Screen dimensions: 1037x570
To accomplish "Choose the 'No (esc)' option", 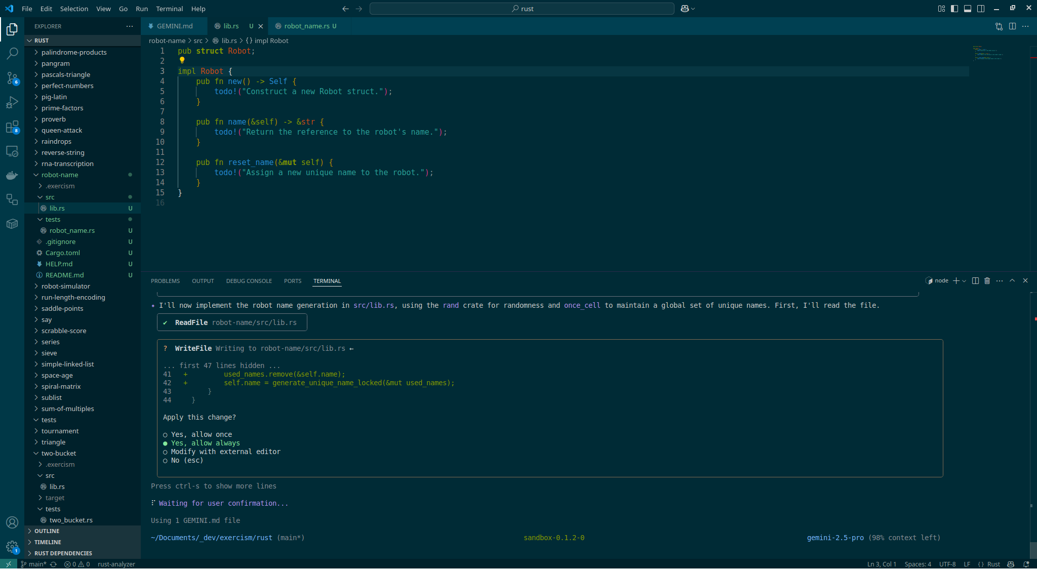I will click(x=186, y=461).
